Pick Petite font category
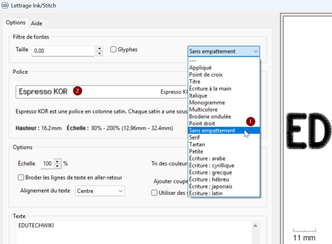The height and width of the screenshot is (244, 332). pyautogui.click(x=224, y=152)
